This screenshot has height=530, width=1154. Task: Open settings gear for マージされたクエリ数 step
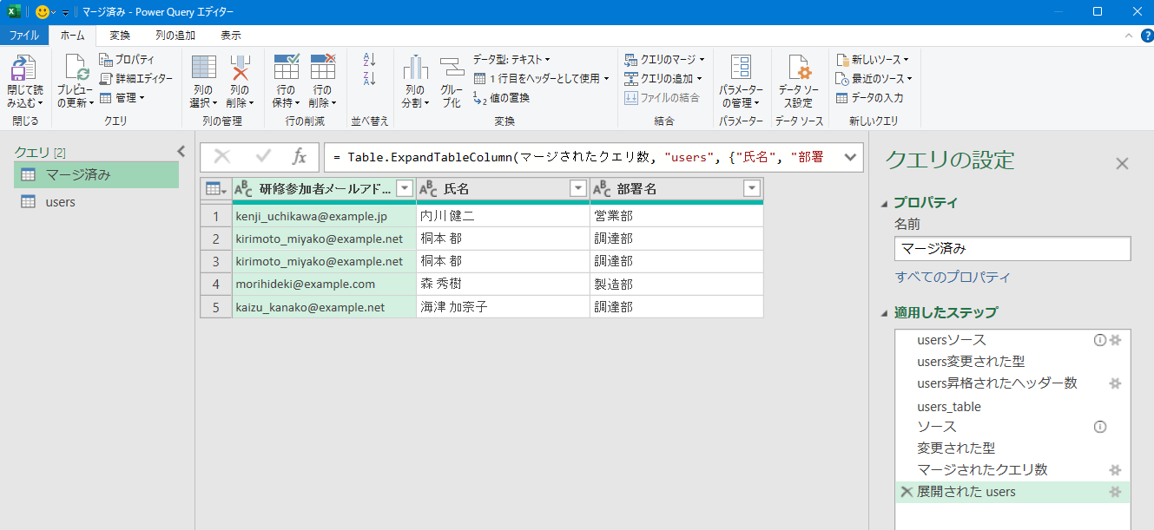(x=1116, y=470)
